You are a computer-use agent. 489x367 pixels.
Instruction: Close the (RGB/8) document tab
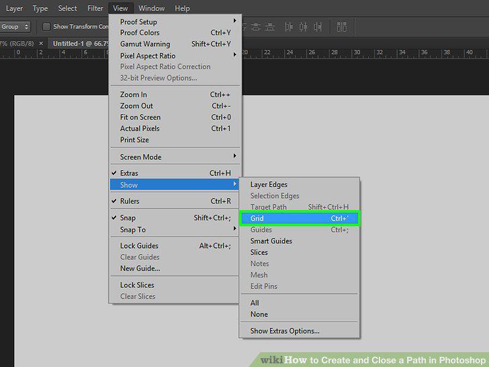click(41, 44)
